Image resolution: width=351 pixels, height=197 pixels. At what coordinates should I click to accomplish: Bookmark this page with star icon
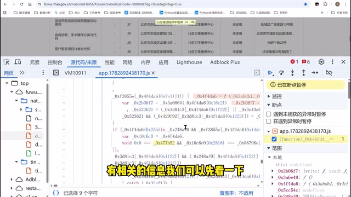(305, 4)
